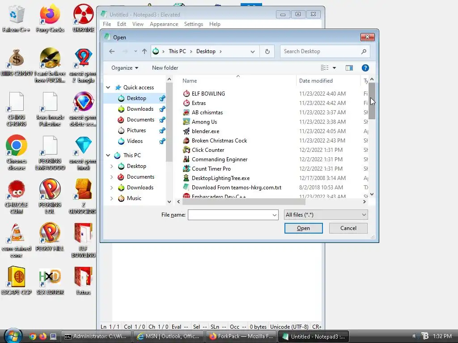
Task: Expand Downloads under This PC
Action: coord(111,188)
